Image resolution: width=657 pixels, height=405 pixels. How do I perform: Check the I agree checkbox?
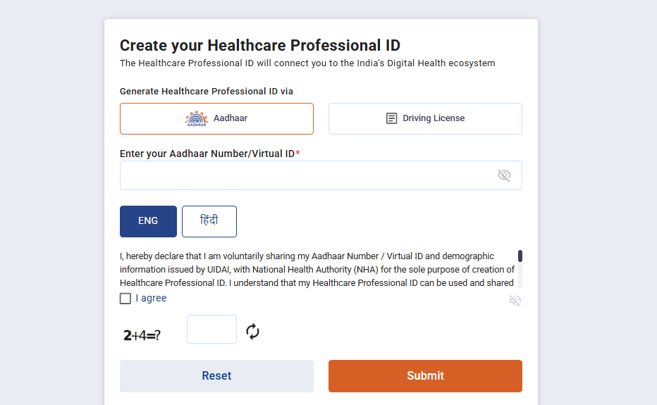click(x=125, y=298)
